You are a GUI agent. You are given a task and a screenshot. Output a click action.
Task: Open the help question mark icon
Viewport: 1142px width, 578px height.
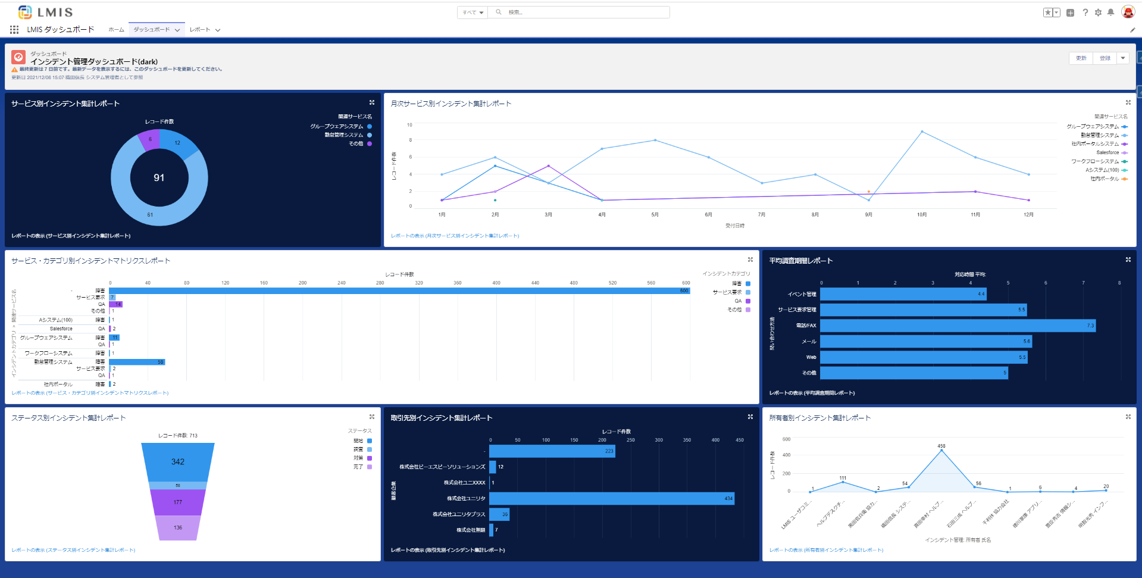[x=1085, y=13]
